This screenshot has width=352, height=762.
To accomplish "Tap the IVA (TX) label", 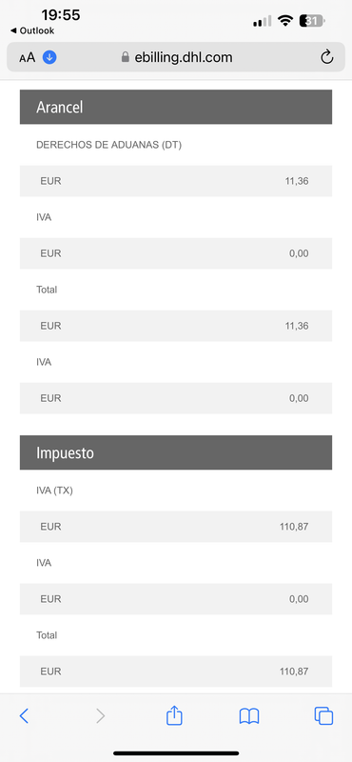I will (54, 491).
